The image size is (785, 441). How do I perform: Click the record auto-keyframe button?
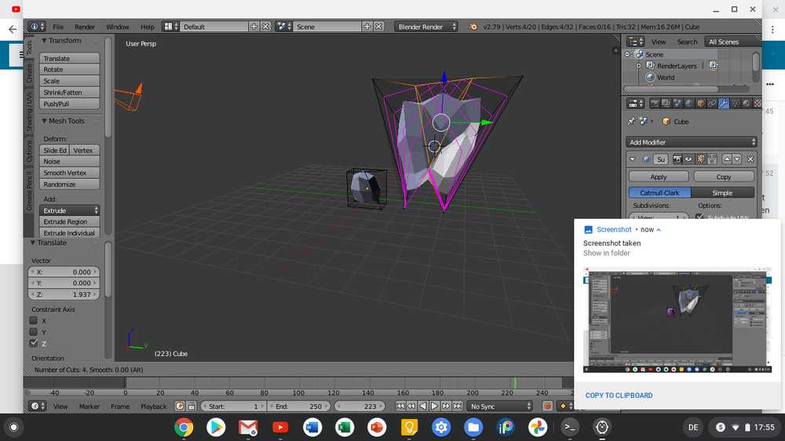pos(548,406)
